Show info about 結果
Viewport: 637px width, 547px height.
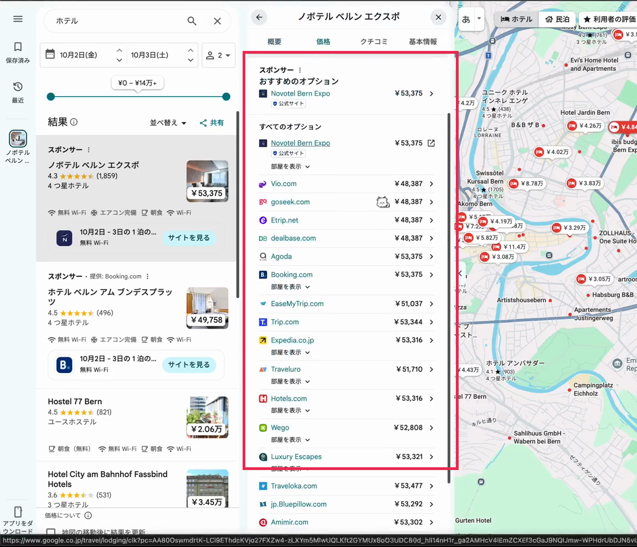pyautogui.click(x=74, y=122)
